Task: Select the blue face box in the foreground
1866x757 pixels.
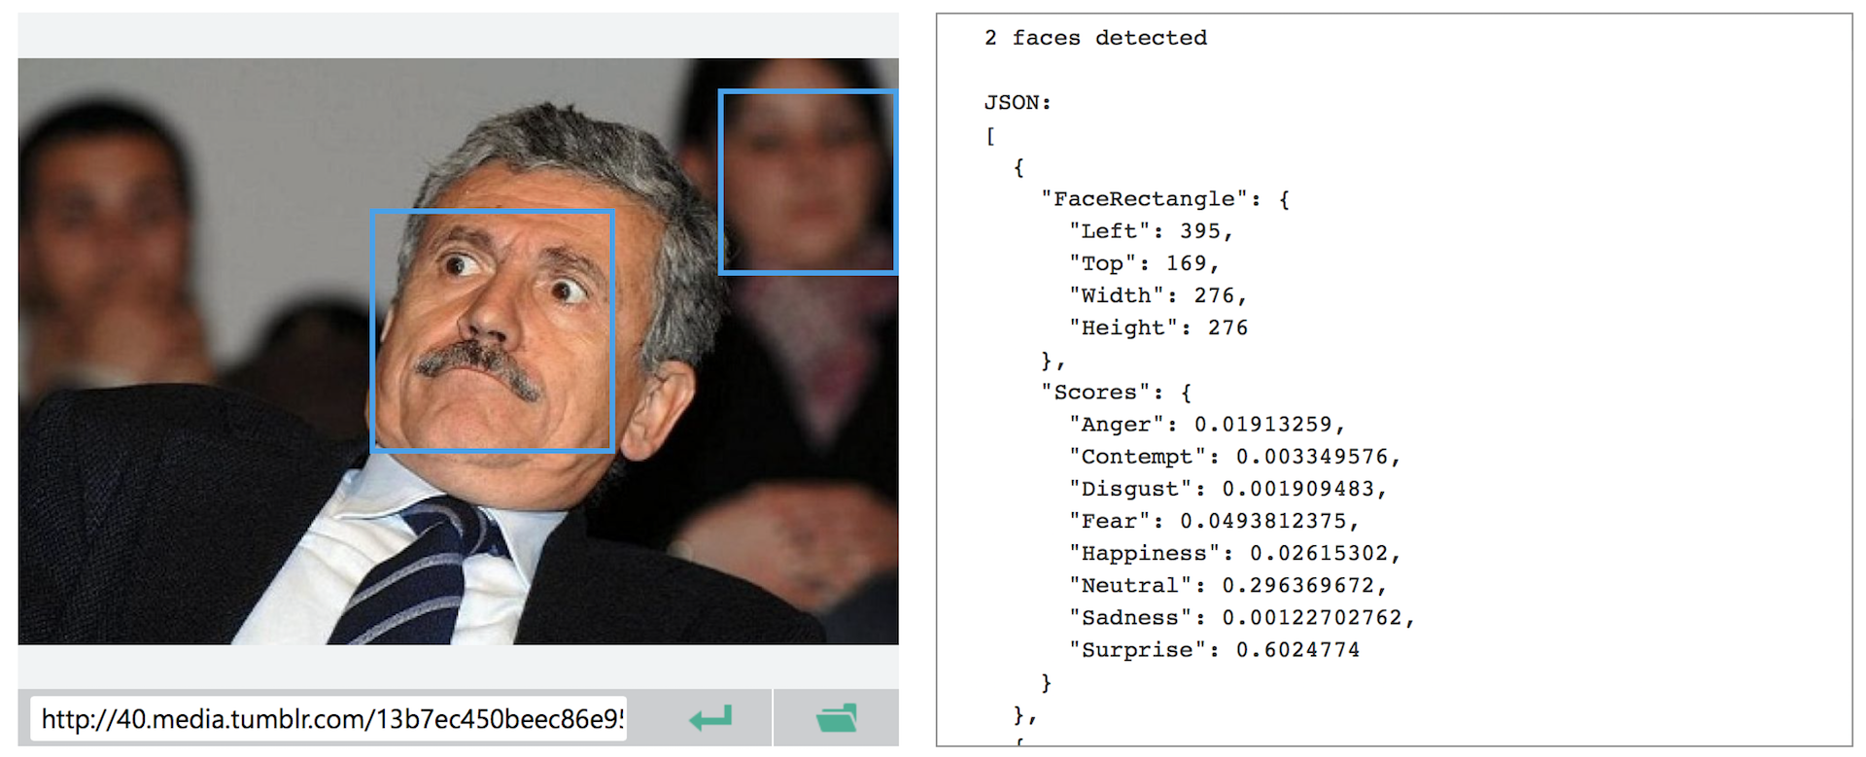Action: pyautogui.click(x=493, y=331)
